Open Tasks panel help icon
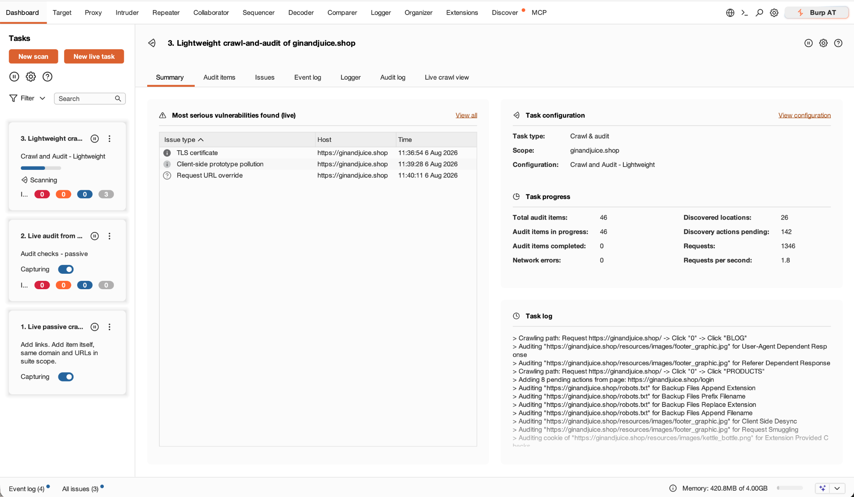 click(x=48, y=77)
